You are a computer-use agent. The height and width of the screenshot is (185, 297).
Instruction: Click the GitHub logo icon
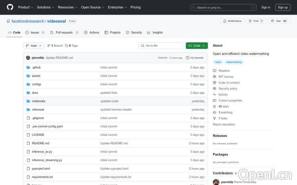click(x=10, y=7)
